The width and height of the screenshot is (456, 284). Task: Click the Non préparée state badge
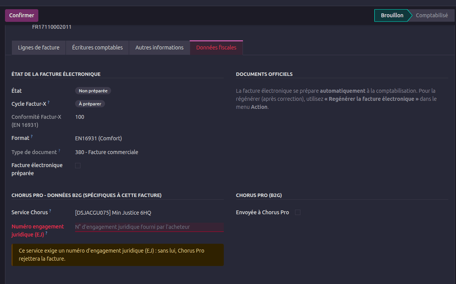[x=93, y=91]
